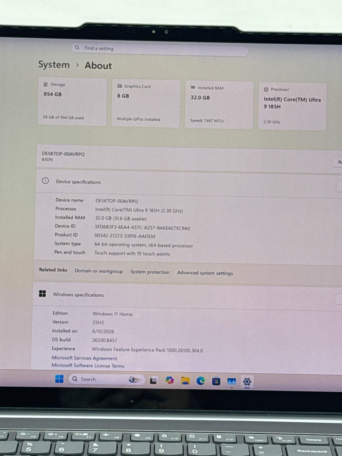Viewport: 342px width, 456px height.
Task: Open the Graphics Card 8 GB card
Action: click(146, 104)
